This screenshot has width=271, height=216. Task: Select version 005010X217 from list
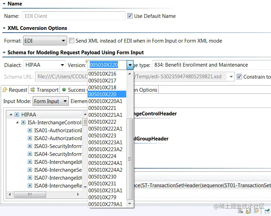tap(107, 81)
